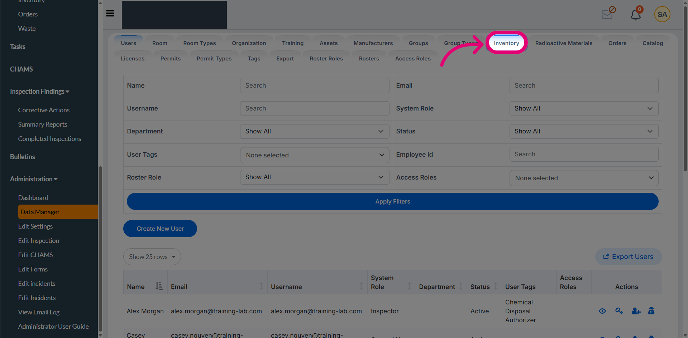The height and width of the screenshot is (338, 688).
Task: Open the Status filter dropdown
Action: click(x=584, y=131)
